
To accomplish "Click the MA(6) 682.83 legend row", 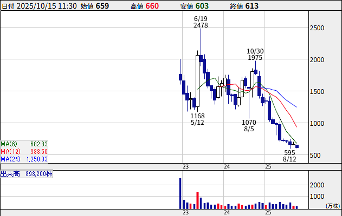I will click(24, 144).
